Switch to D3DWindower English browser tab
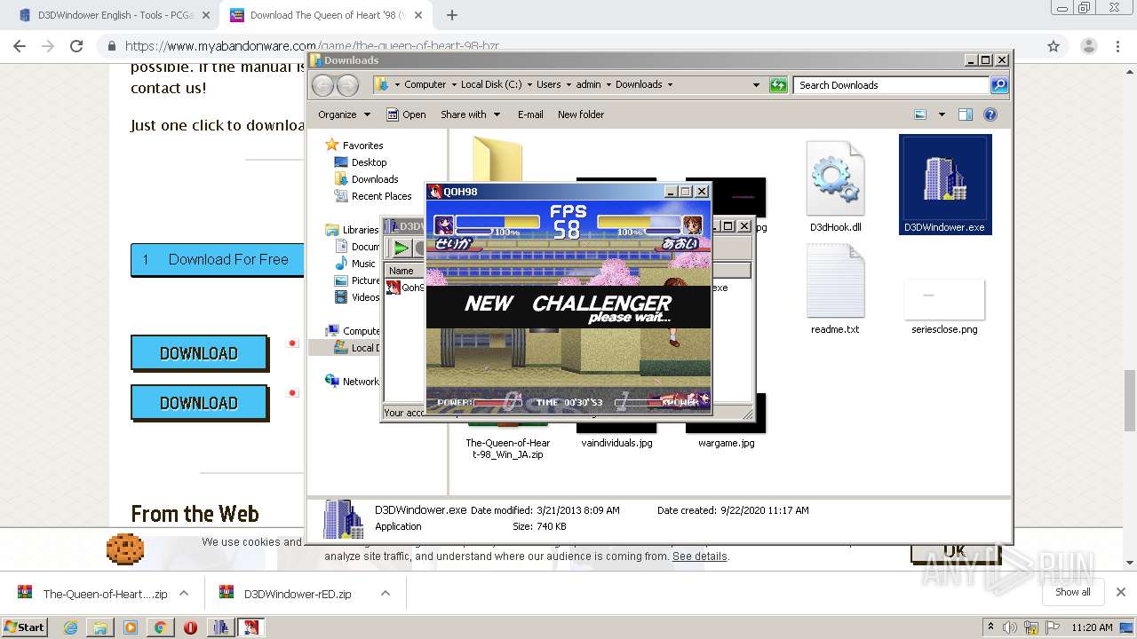Viewport: 1137px width, 639px height. coord(115,15)
